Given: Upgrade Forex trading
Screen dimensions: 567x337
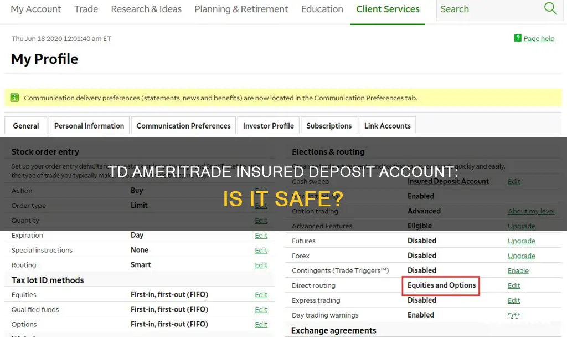Looking at the screenshot, I should click(522, 256).
